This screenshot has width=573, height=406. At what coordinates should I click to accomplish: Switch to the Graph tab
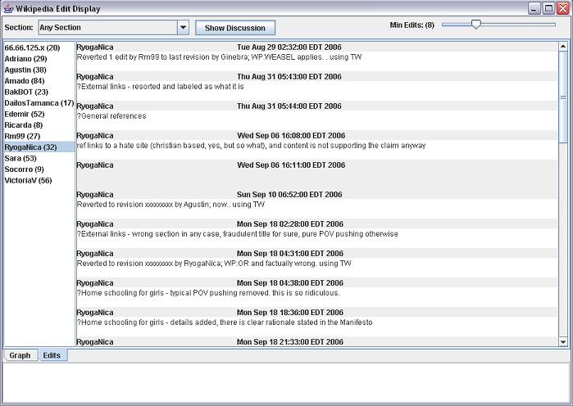tap(20, 355)
